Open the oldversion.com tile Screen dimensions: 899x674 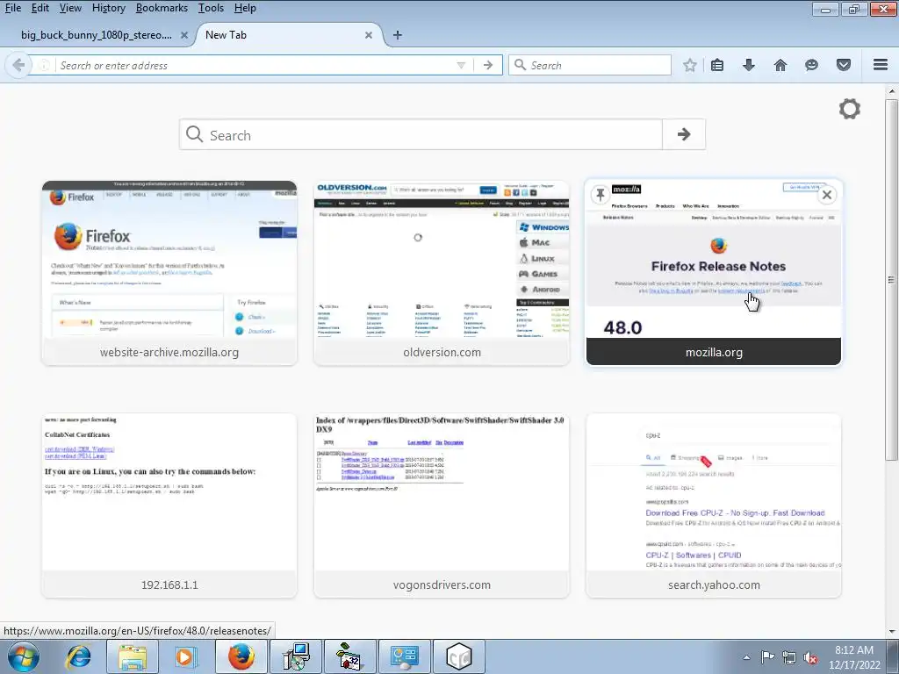click(442, 273)
